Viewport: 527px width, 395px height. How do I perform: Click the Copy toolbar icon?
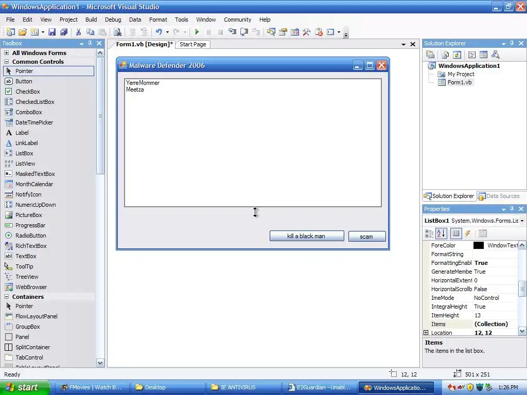[x=90, y=32]
